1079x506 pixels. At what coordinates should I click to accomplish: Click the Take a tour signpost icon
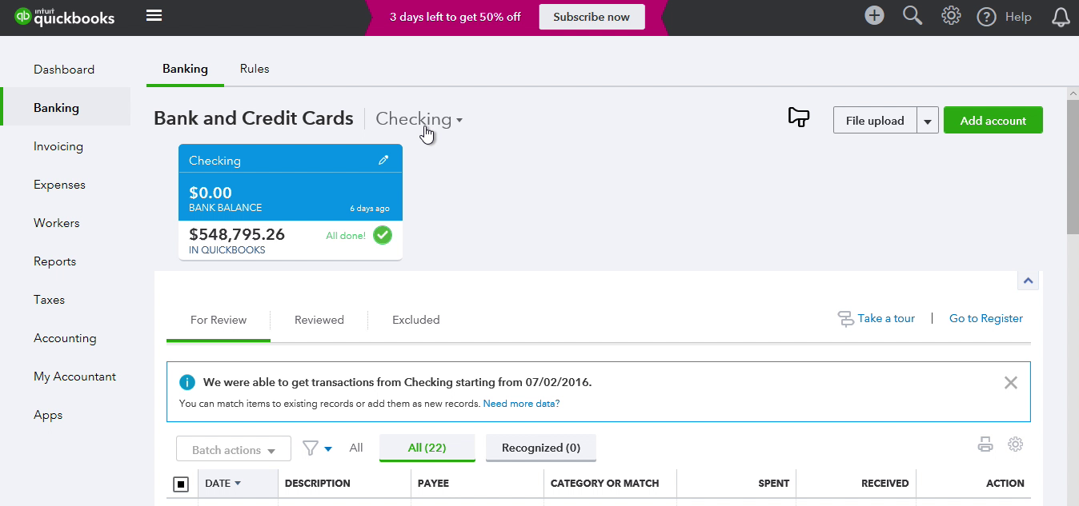click(845, 319)
